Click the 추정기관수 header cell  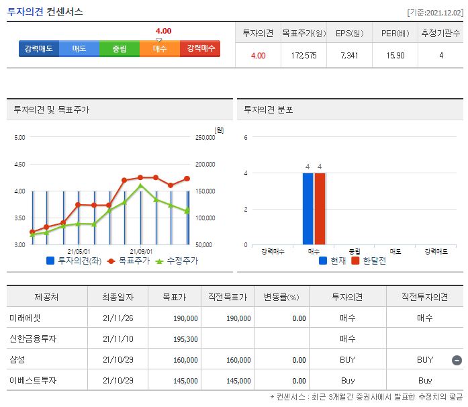point(440,33)
